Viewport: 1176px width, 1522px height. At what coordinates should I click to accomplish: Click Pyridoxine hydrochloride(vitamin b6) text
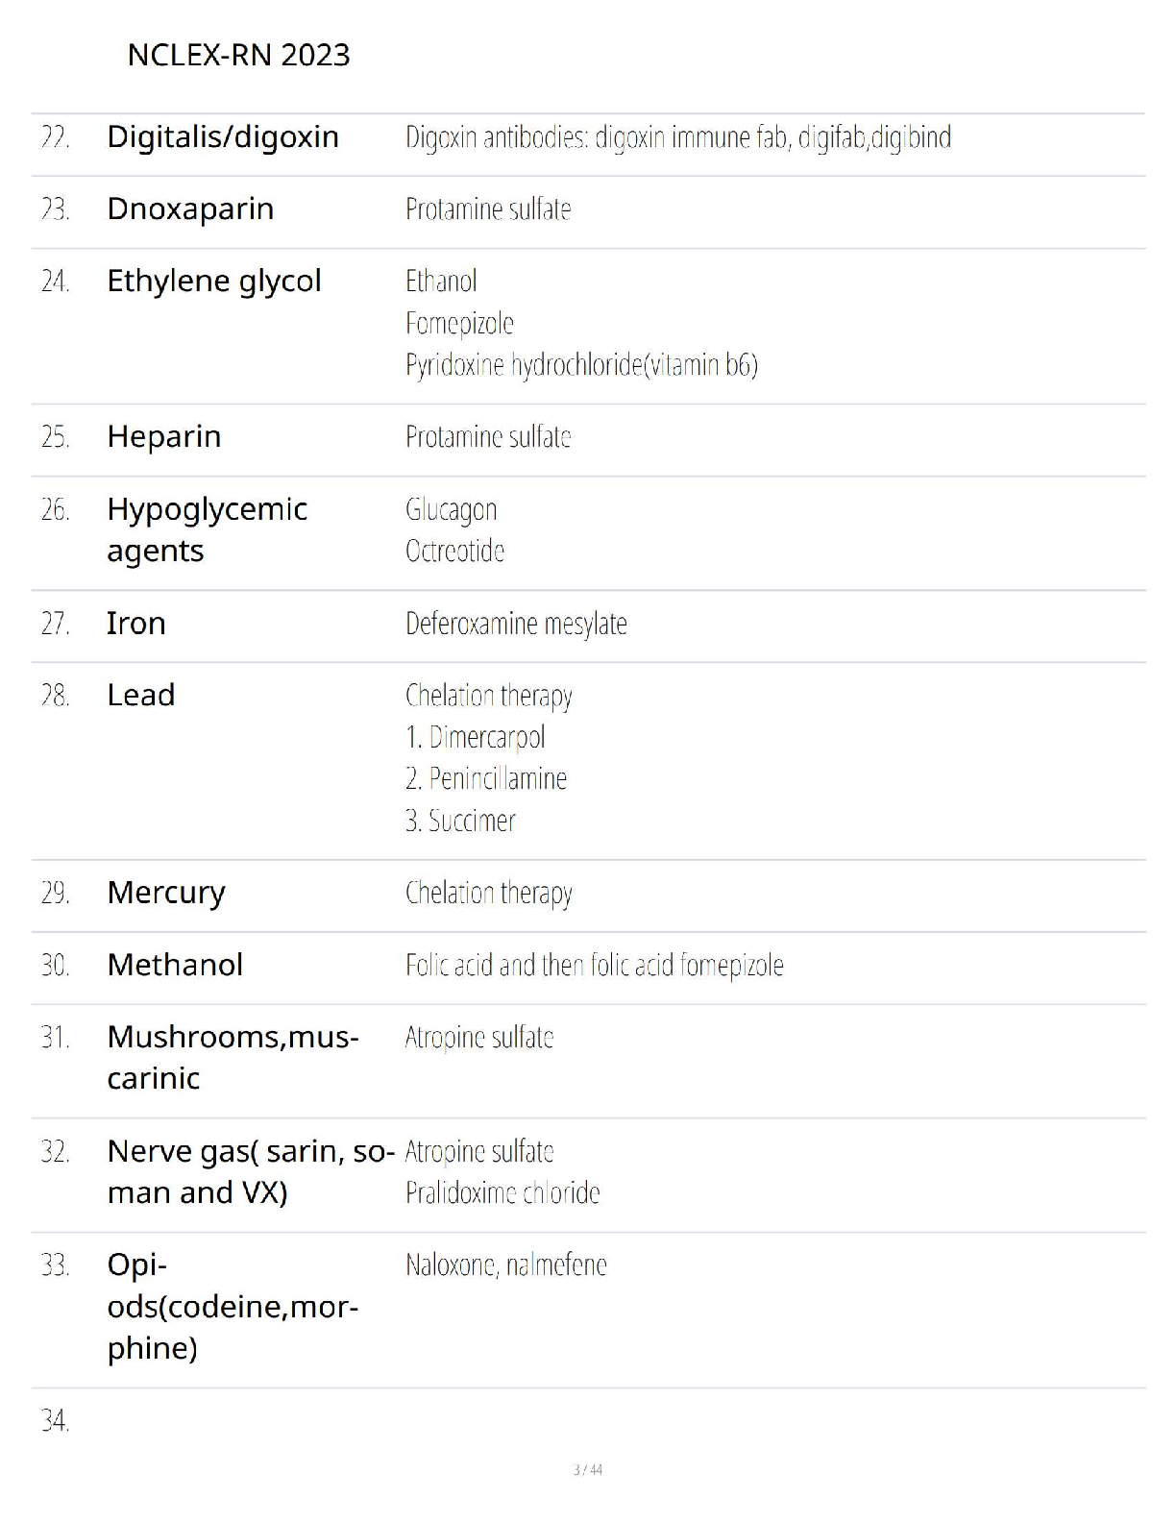(581, 365)
